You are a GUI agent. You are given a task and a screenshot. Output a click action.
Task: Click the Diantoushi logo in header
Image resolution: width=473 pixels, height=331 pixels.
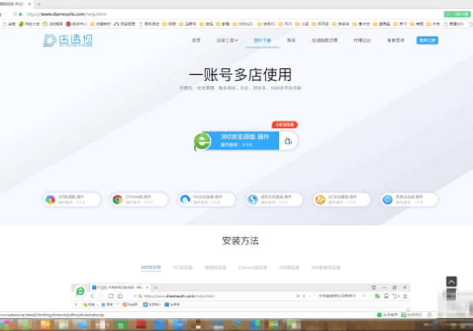(68, 40)
